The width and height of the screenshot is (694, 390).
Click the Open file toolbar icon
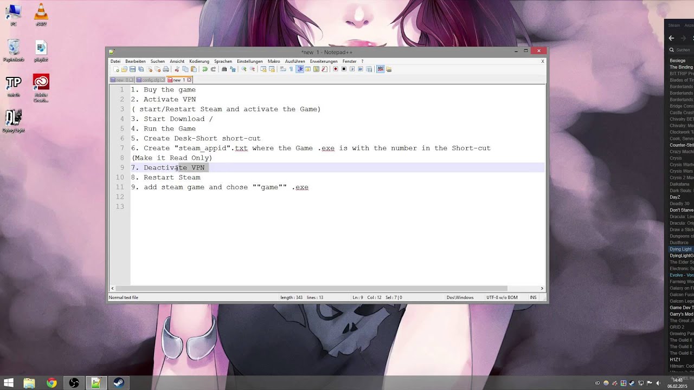(124, 69)
